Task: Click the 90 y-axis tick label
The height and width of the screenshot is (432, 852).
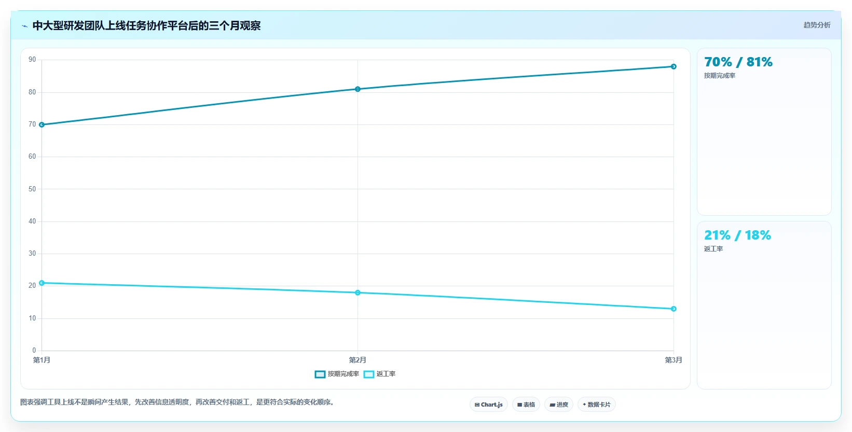Action: tap(32, 60)
